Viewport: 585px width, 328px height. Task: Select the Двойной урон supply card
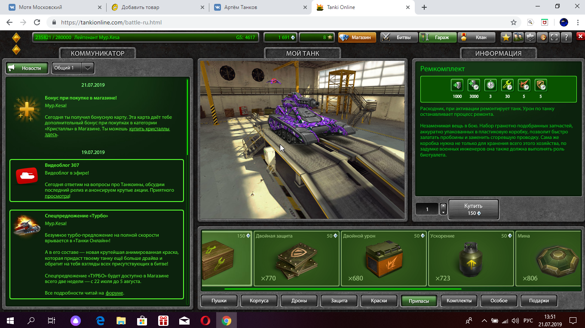click(x=384, y=258)
